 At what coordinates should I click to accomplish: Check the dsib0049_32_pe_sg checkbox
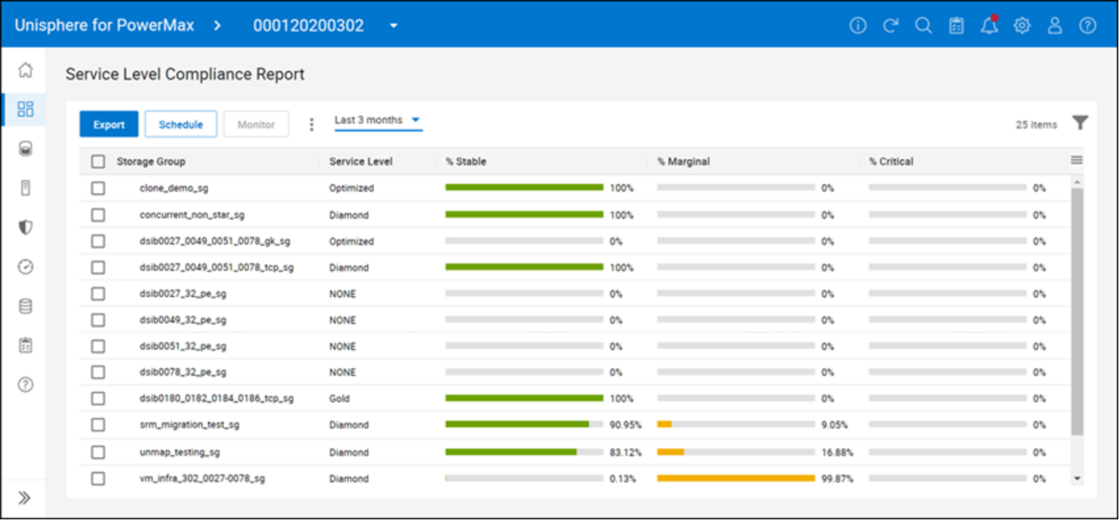[98, 320]
